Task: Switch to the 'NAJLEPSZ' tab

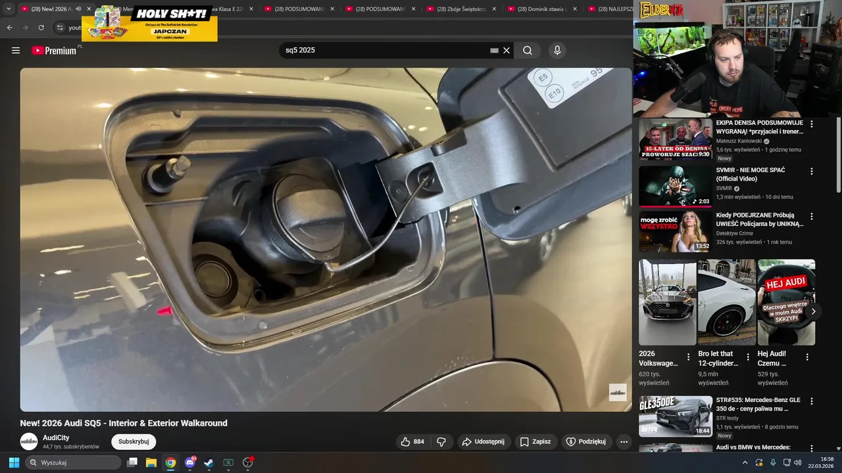Action: [608, 9]
